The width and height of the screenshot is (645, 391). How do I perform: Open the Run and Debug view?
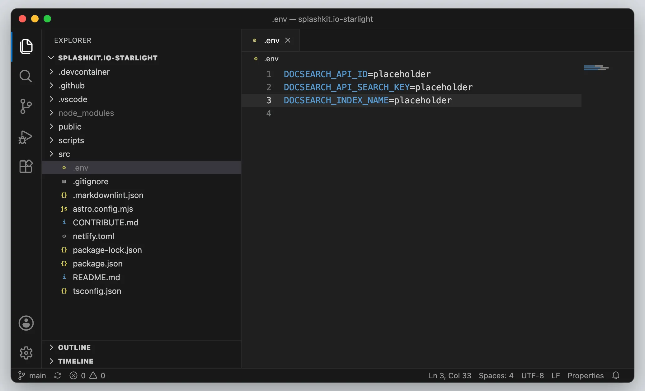coord(26,137)
